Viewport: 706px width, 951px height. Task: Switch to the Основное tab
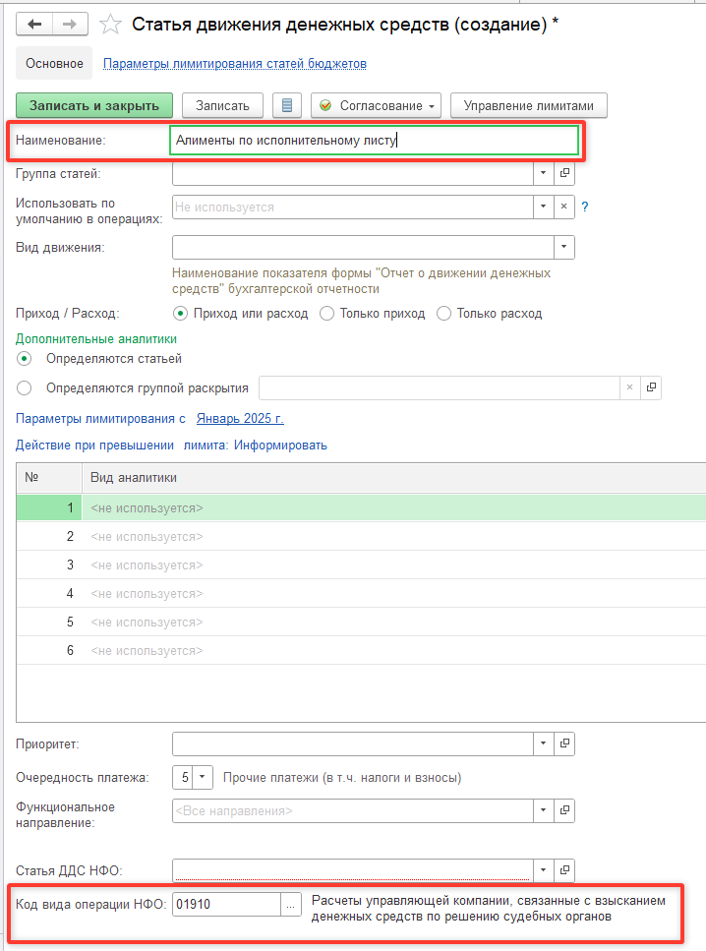click(55, 64)
